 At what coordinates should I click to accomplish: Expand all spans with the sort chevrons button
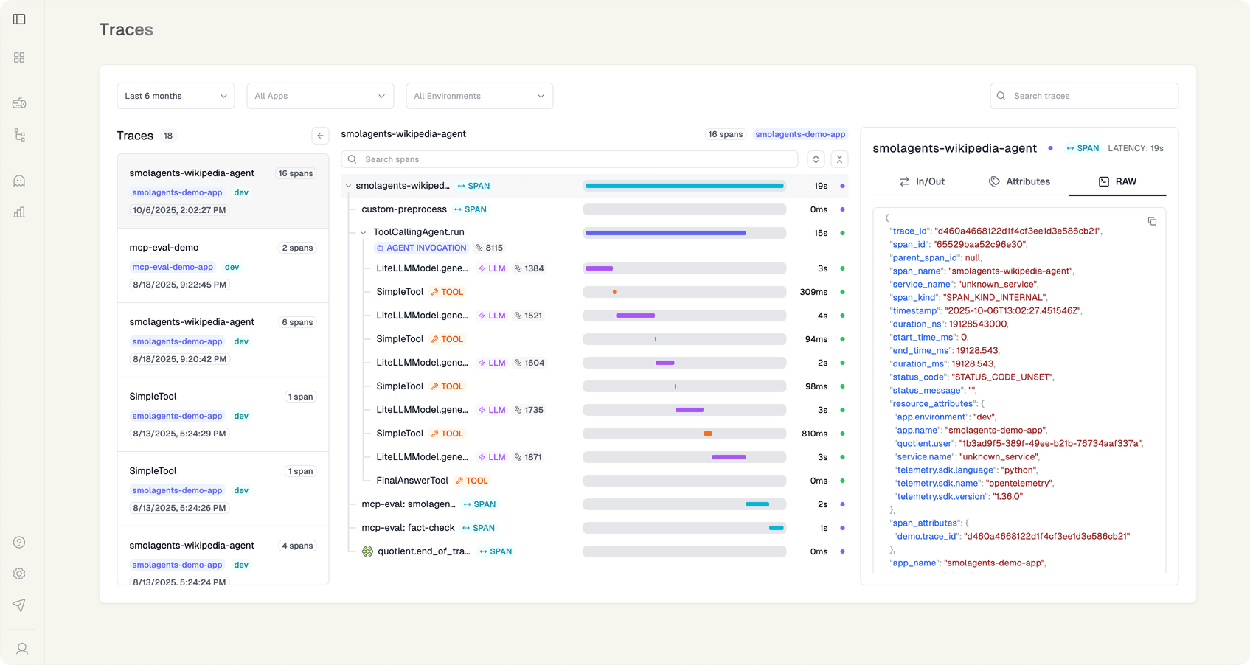816,159
